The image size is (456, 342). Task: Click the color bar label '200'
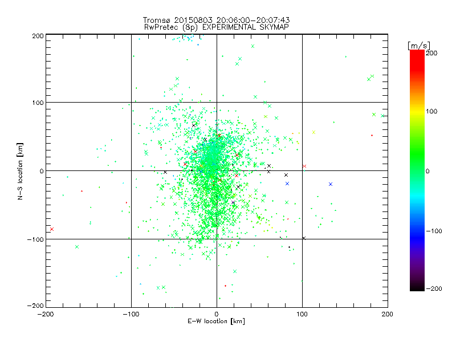(x=431, y=53)
